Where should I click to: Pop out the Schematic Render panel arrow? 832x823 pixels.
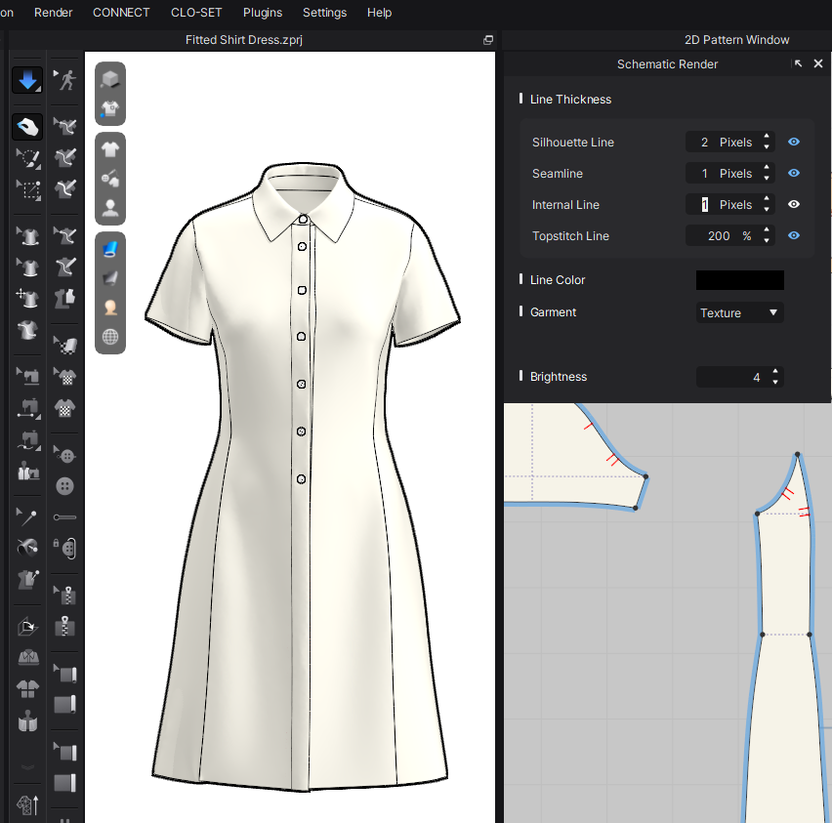798,63
